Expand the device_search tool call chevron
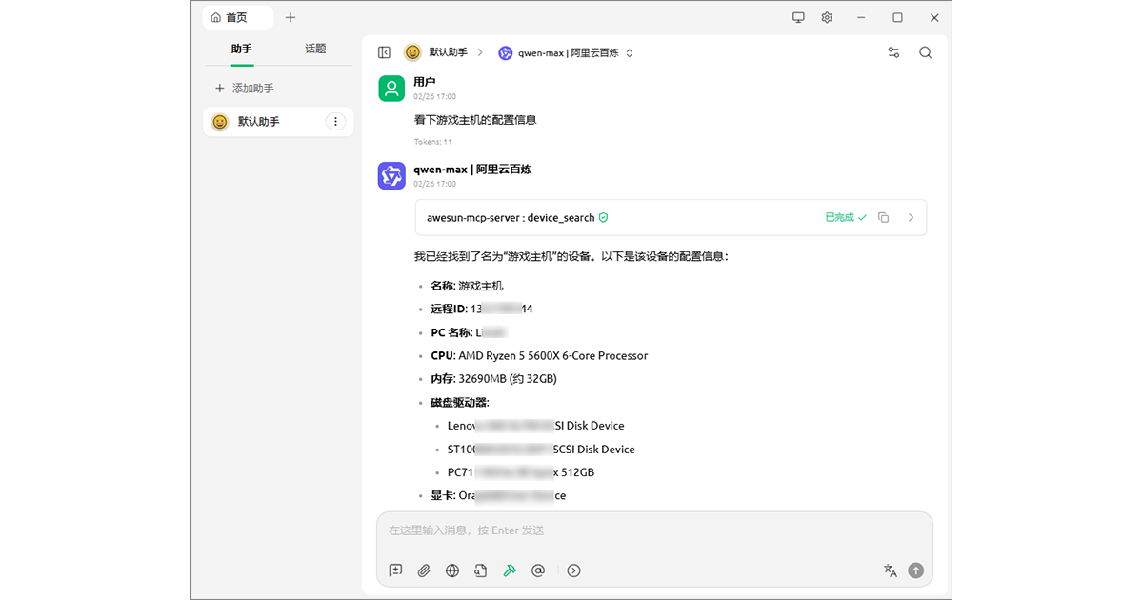1143x600 pixels. 911,217
